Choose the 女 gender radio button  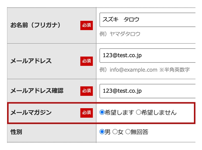[115, 132]
